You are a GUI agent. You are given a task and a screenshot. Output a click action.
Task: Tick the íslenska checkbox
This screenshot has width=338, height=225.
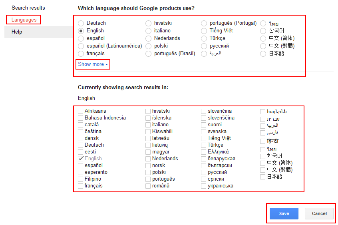(148, 118)
